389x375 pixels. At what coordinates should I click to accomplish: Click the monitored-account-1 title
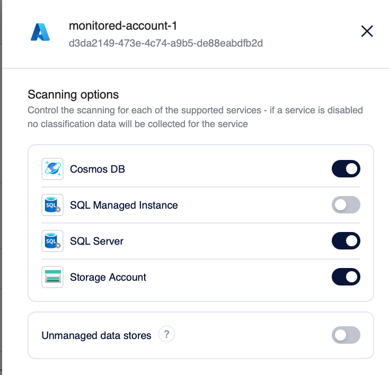(123, 26)
